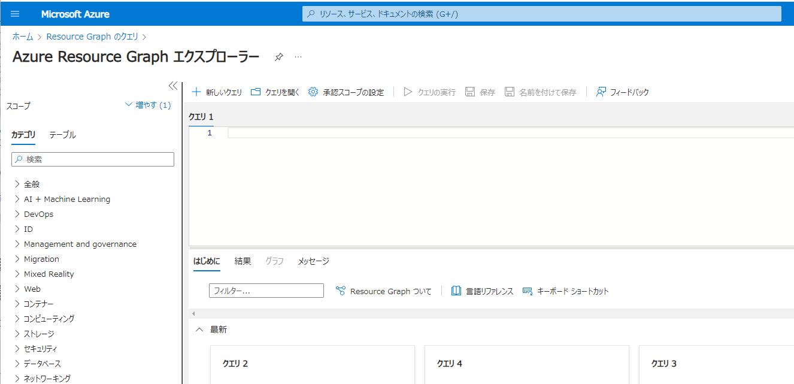
Task: Click the authorization scope gear icon
Action: (313, 92)
